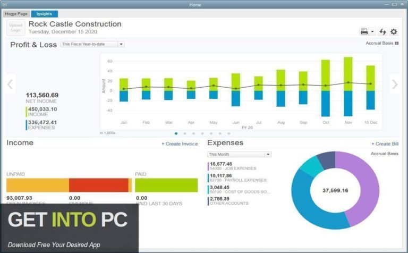Click the paid last 30 days amount
Image resolution: width=408 pixels, height=253 pixels.
[x=141, y=198]
